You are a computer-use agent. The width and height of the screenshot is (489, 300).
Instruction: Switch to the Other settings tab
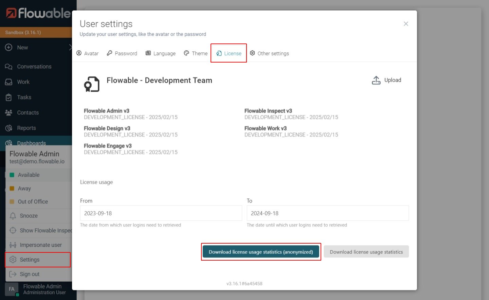pos(269,53)
